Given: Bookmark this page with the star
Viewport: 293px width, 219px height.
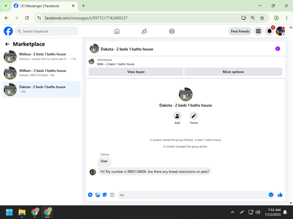Looking at the screenshot, I should (x=262, y=18).
